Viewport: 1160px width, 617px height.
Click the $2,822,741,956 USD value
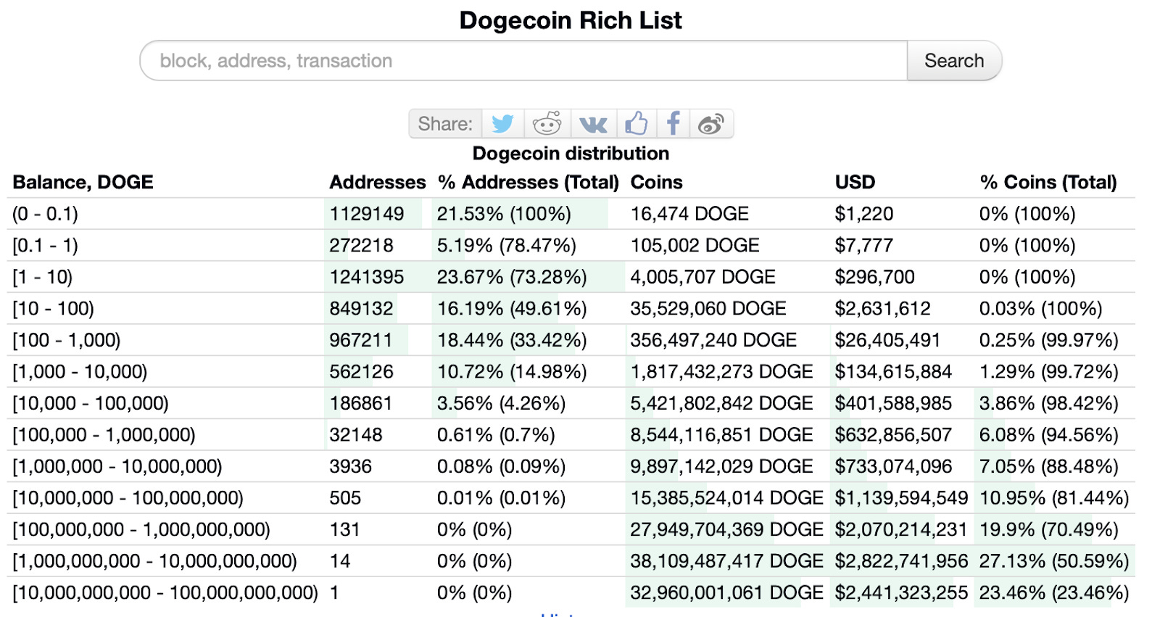[x=901, y=561]
